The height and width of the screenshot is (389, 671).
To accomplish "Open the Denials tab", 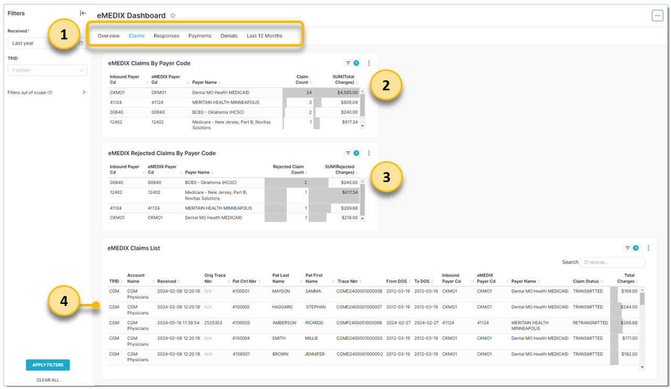I will (229, 36).
